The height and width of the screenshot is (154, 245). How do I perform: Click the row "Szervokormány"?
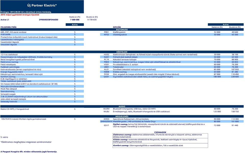42,92
